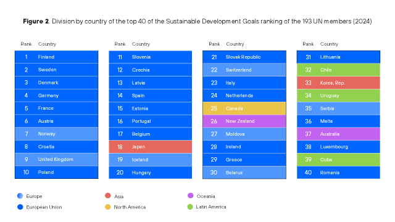The height and width of the screenshot is (222, 395).
Task: Select the Korea, Rep. row
Action: tap(338, 83)
